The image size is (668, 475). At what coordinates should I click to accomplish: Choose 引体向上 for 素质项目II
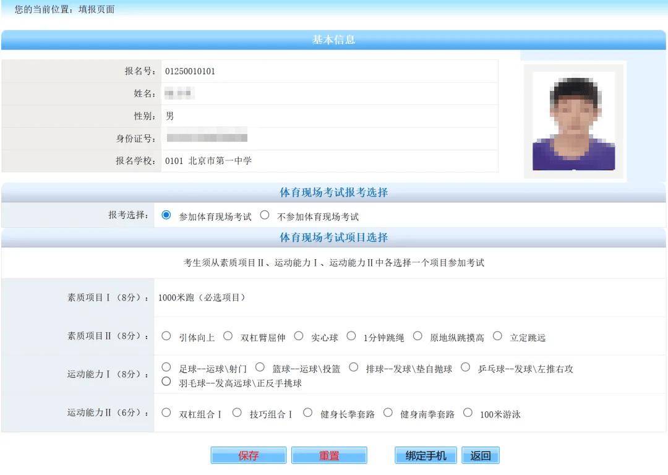[x=166, y=335]
